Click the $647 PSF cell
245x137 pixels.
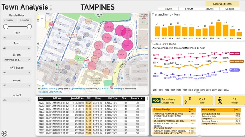[88, 103]
